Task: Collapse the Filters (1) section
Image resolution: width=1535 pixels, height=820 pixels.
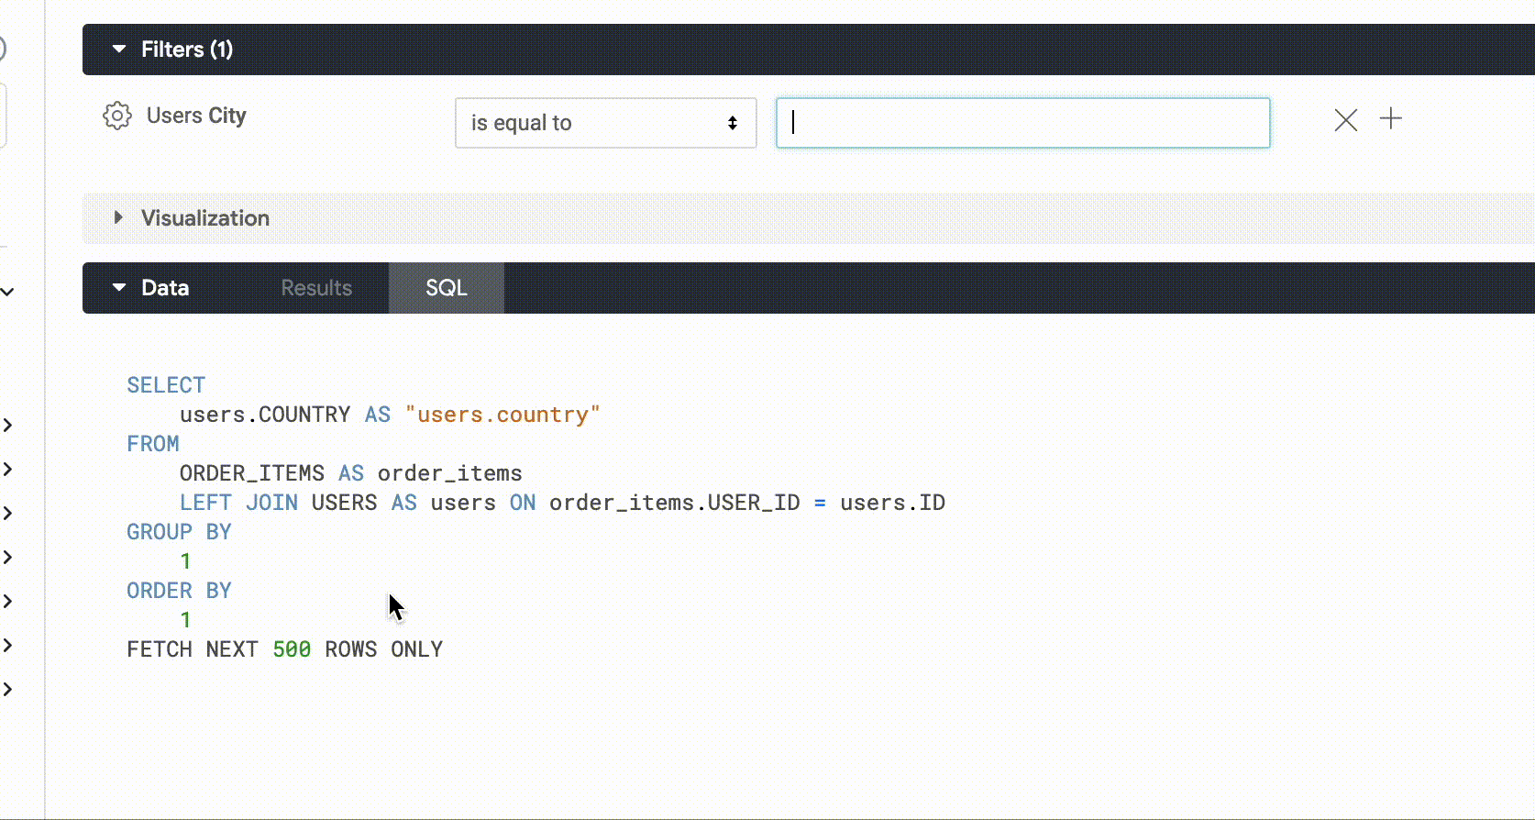Action: coord(119,49)
